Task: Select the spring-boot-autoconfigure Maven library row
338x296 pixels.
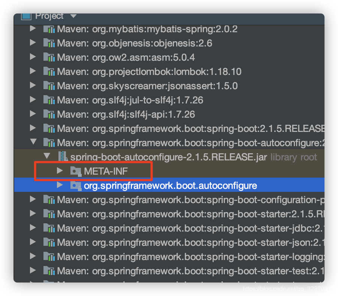Action: 169,143
